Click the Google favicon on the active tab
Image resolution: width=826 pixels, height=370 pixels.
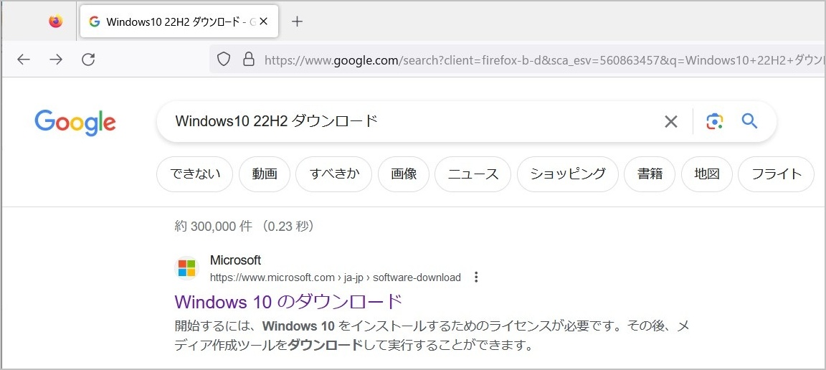(95, 22)
